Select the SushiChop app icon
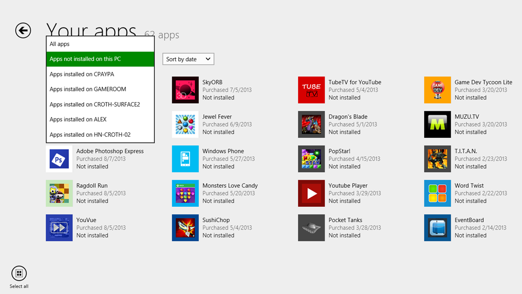The width and height of the screenshot is (522, 294). [x=185, y=228]
